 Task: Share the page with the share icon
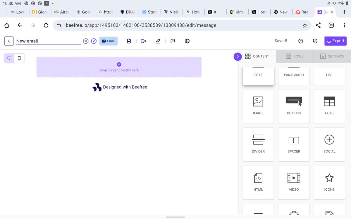point(318,25)
